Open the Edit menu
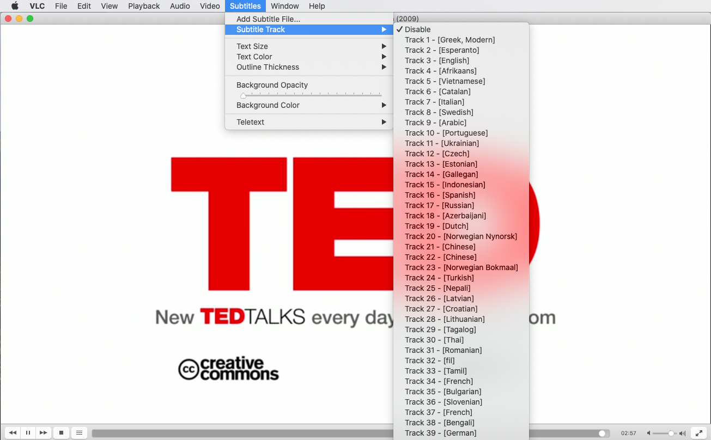This screenshot has width=711, height=440. point(84,6)
